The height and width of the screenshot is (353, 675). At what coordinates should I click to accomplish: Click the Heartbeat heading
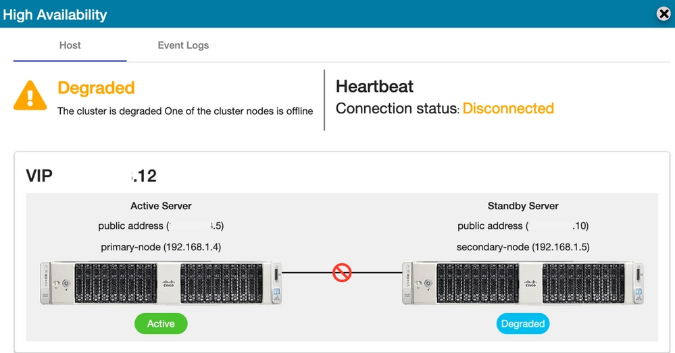pos(374,86)
